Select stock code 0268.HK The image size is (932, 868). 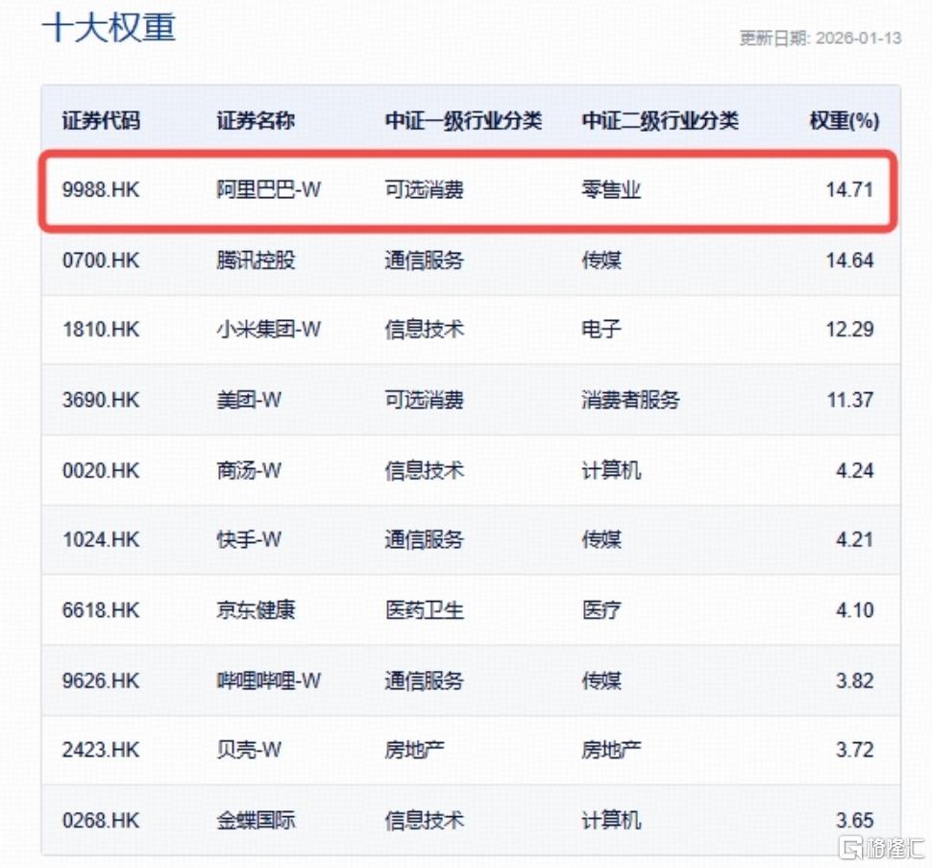(101, 821)
